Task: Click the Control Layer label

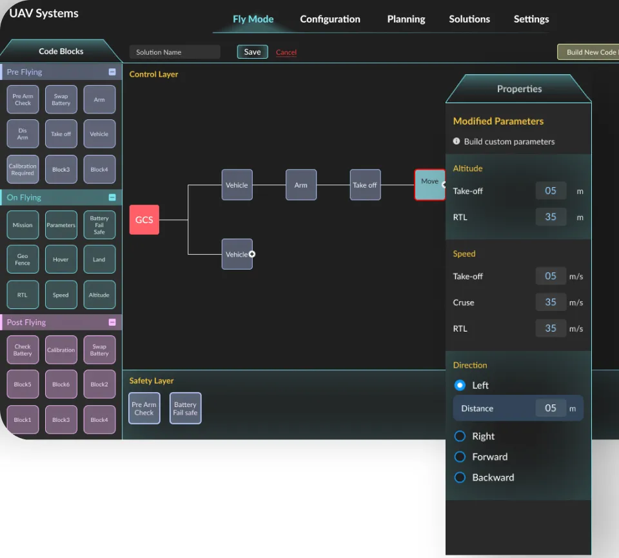Action: (153, 74)
